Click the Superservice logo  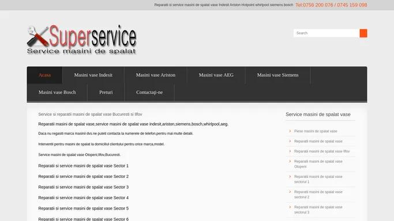pyautogui.click(x=82, y=40)
